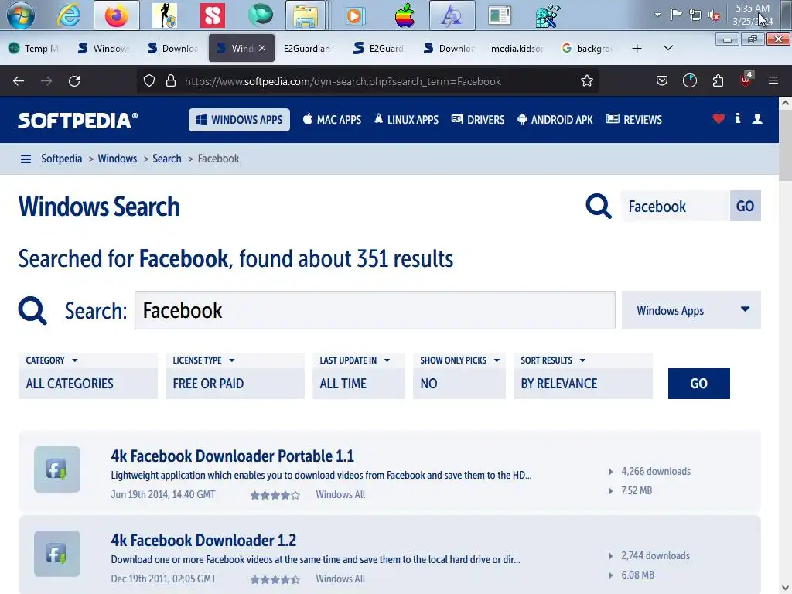Viewport: 792px width, 594px height.
Task: Open the Pocket save icon
Action: click(662, 80)
